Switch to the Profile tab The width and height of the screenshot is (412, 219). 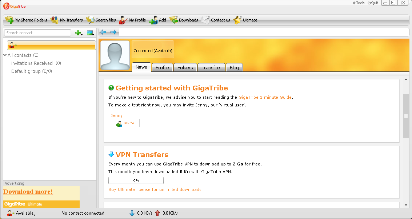pyautogui.click(x=162, y=67)
